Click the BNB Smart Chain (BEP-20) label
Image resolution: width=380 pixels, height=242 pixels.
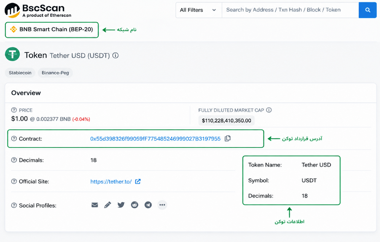click(56, 29)
